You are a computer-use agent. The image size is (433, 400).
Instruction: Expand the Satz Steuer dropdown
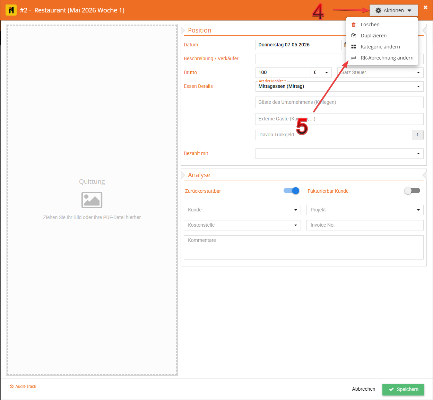coord(380,72)
